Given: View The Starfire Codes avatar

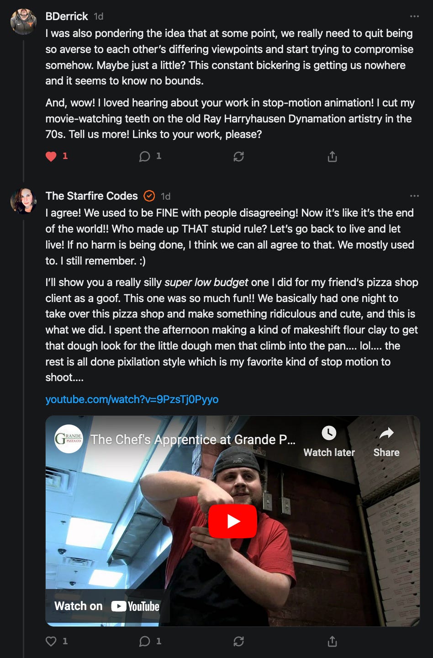Looking at the screenshot, I should point(23,201).
